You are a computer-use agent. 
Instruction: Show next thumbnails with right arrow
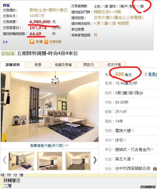(x=95, y=160)
